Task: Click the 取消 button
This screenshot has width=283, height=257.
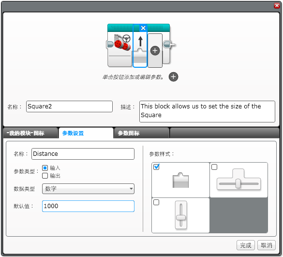Action: click(267, 245)
